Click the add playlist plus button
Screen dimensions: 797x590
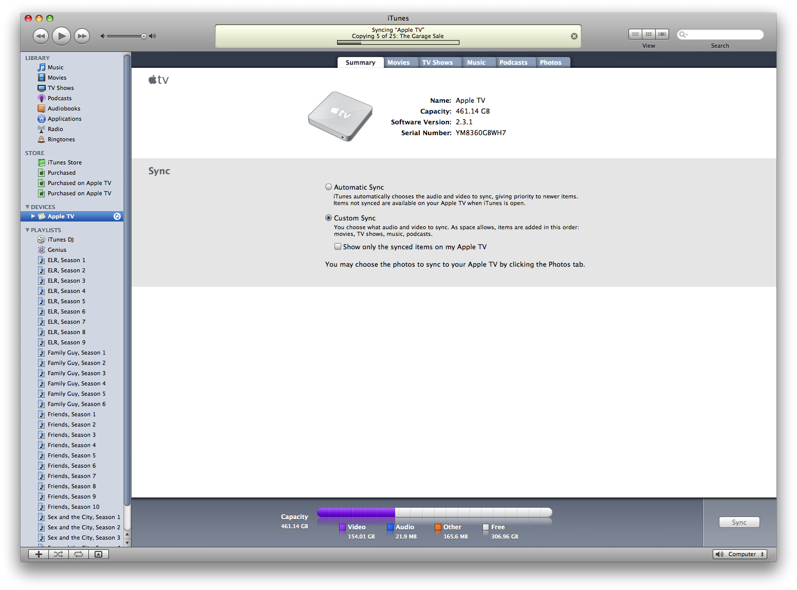39,554
